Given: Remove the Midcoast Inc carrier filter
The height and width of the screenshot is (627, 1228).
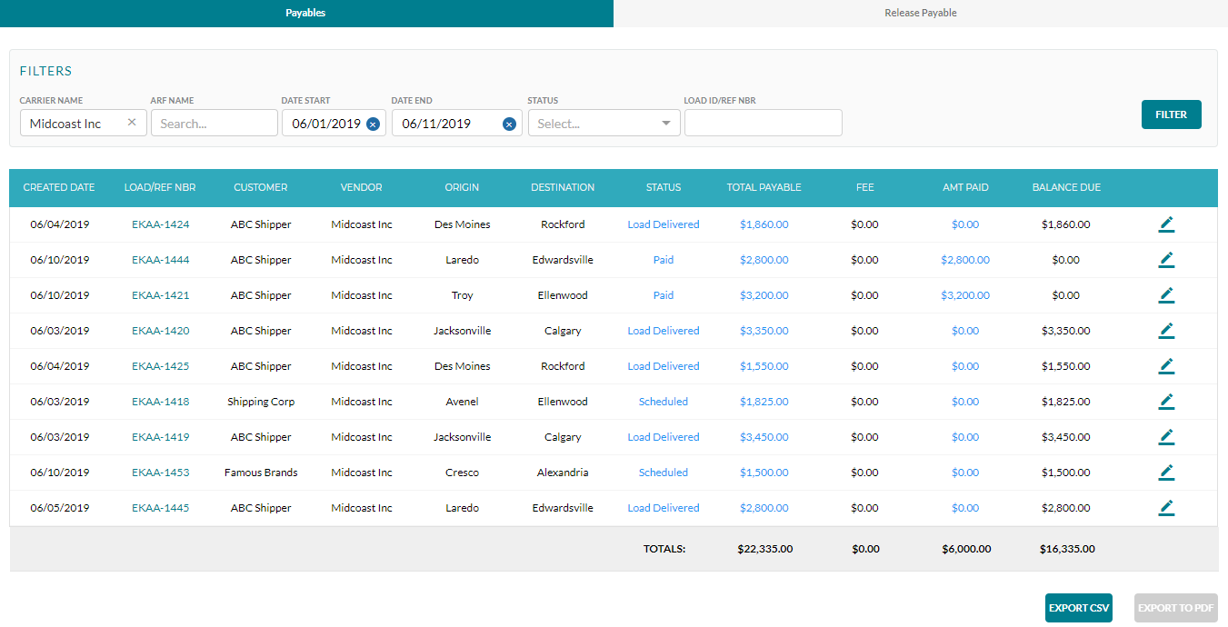Looking at the screenshot, I should (x=131, y=121).
